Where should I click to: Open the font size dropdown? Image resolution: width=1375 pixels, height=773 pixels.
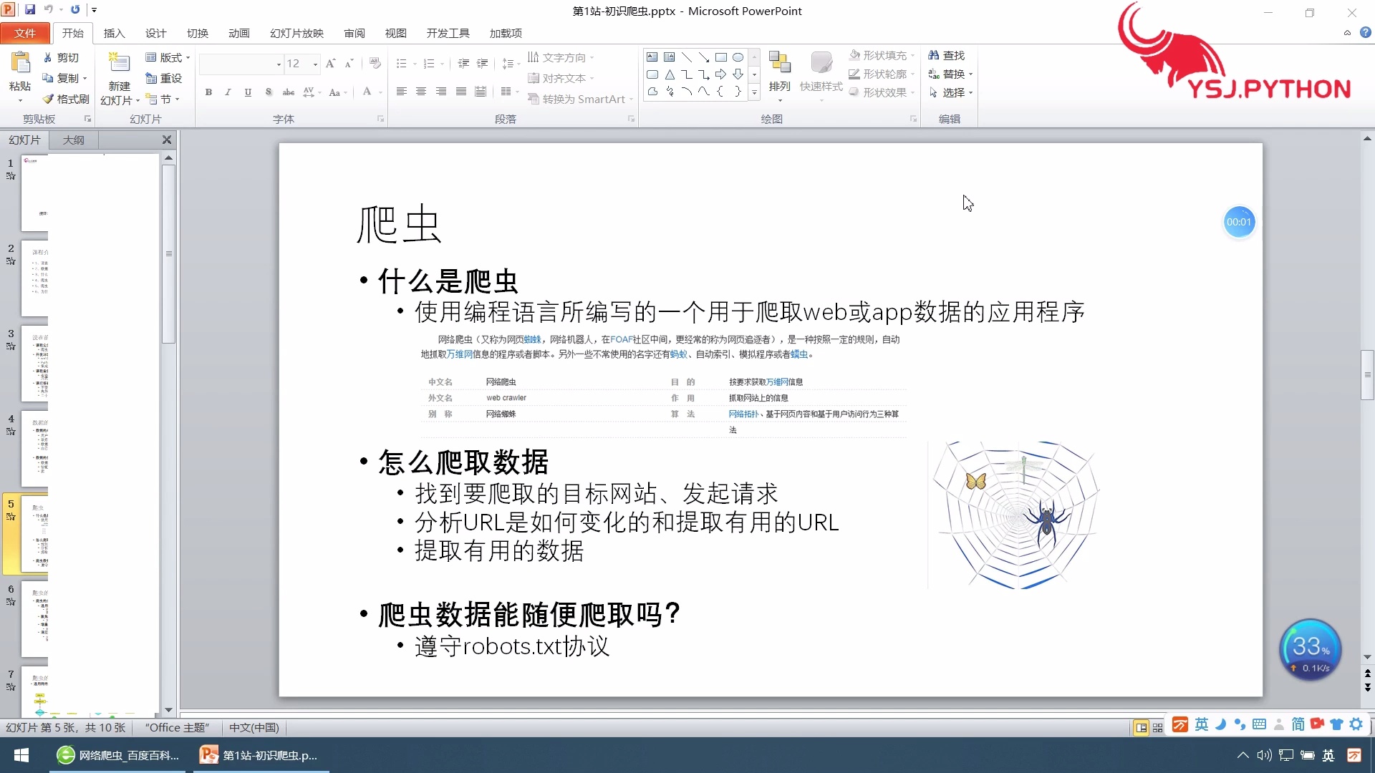(315, 64)
